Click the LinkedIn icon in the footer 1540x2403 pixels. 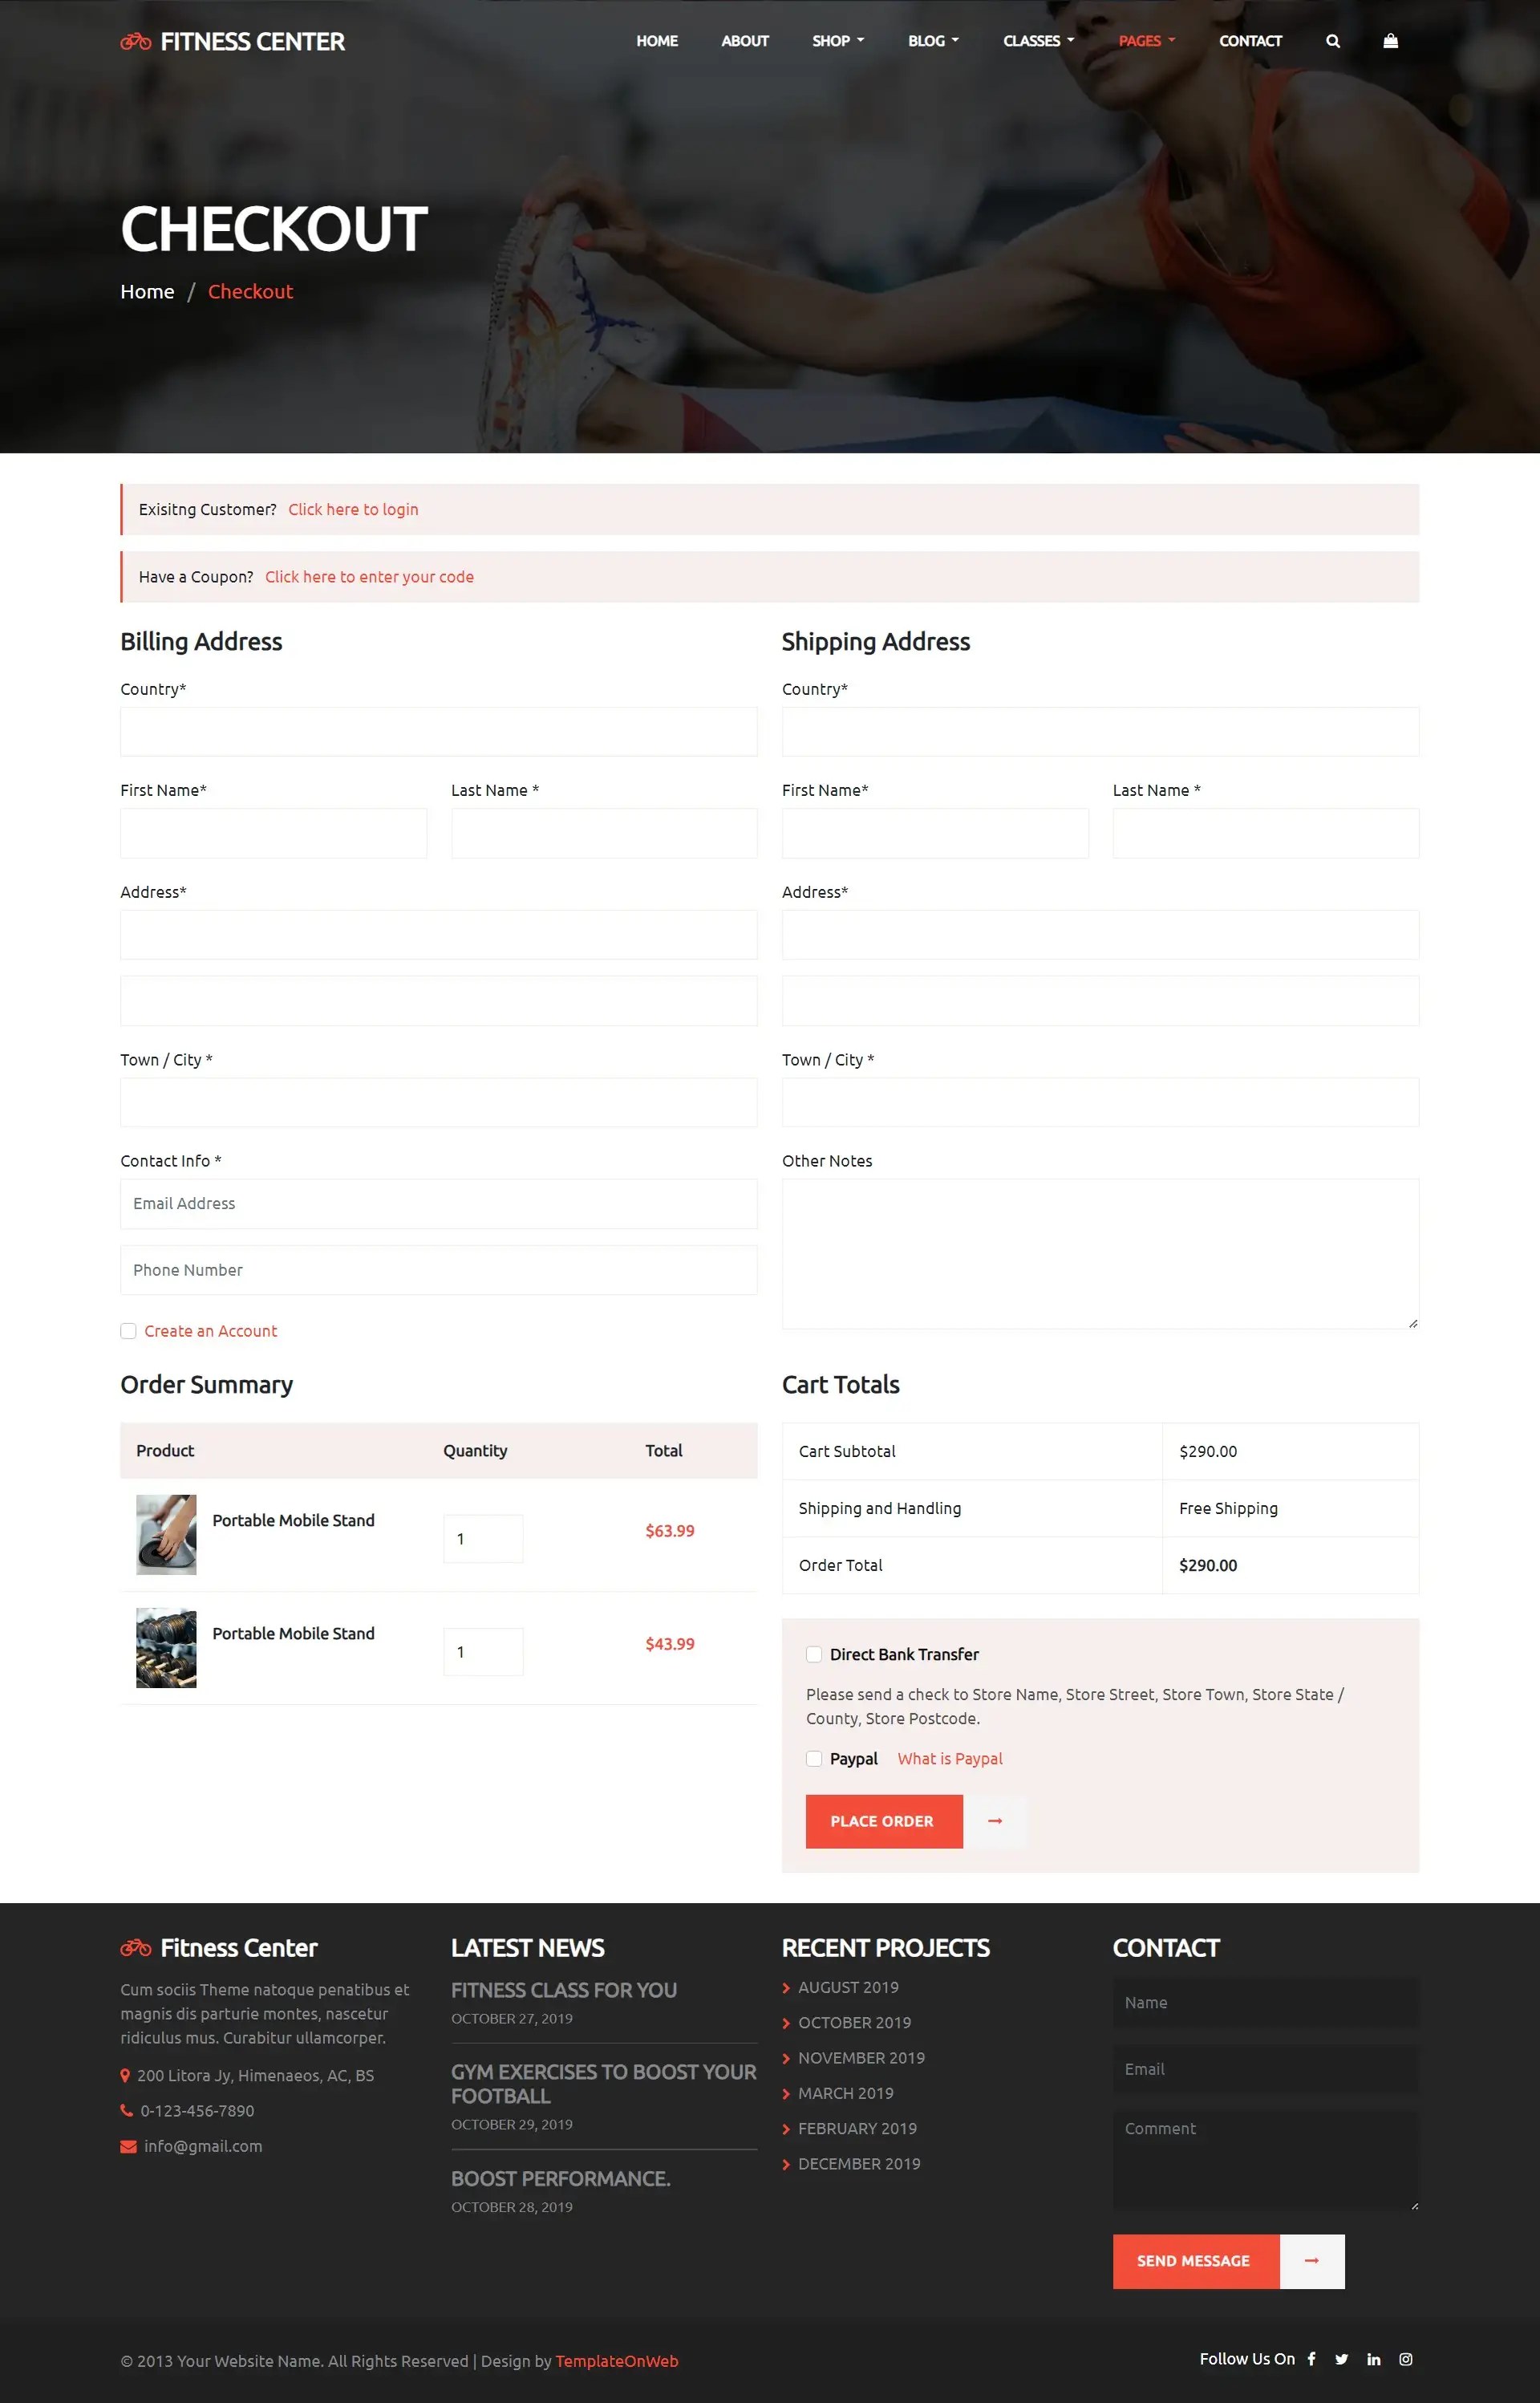point(1373,2358)
